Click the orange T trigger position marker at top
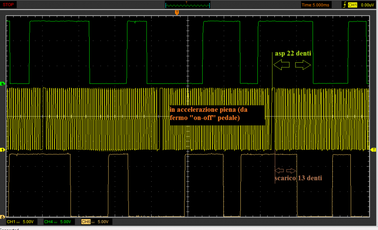The image size is (378, 230). pos(177,13)
